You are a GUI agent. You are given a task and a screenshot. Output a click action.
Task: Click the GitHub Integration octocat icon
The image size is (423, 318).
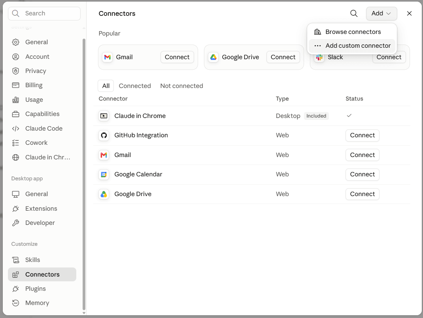click(104, 135)
